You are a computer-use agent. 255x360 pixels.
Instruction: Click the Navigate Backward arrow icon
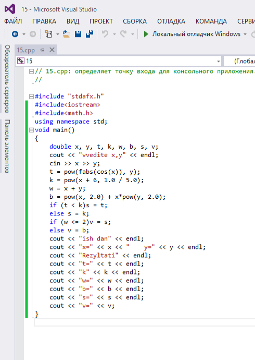[x=15, y=34]
